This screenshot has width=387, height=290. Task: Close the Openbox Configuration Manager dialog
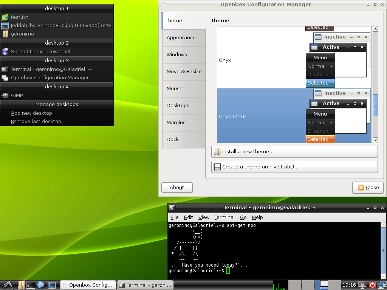[x=368, y=188]
